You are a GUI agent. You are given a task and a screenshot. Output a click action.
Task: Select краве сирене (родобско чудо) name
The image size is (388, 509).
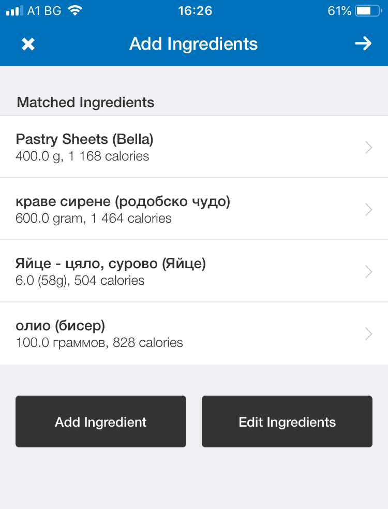123,201
